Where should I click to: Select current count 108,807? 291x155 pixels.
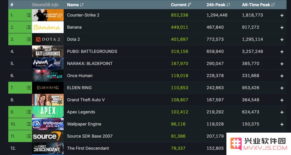(179, 100)
